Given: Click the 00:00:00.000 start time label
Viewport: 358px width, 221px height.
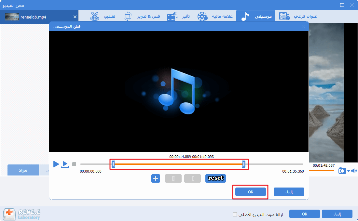Looking at the screenshot, I should (91, 171).
